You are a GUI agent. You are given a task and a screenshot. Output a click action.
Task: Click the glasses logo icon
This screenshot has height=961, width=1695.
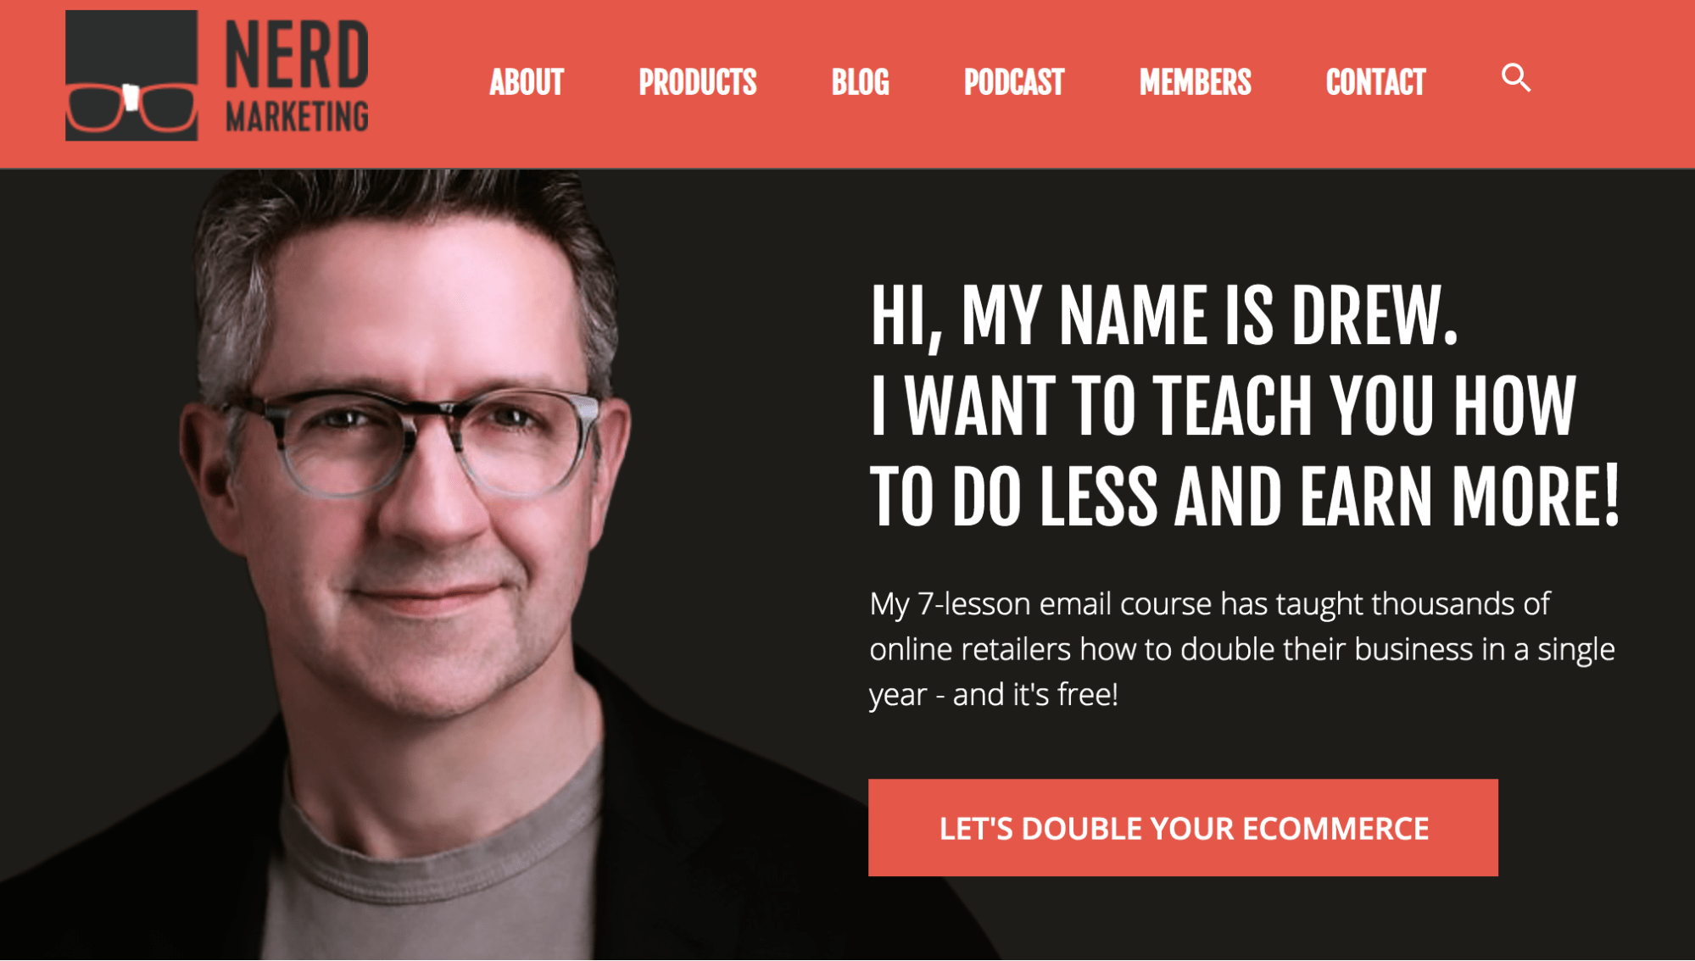[x=131, y=75]
